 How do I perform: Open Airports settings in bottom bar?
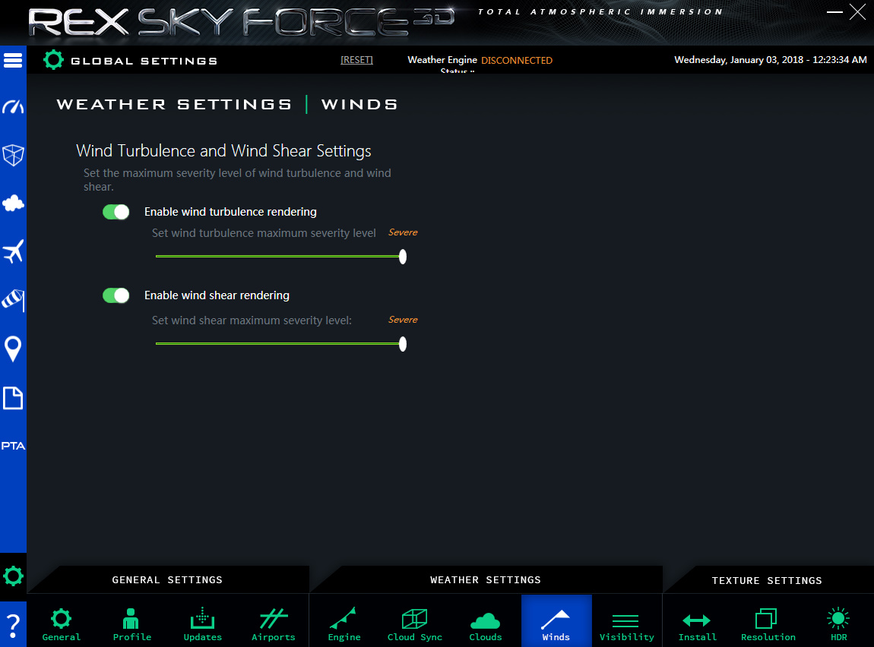point(273,624)
